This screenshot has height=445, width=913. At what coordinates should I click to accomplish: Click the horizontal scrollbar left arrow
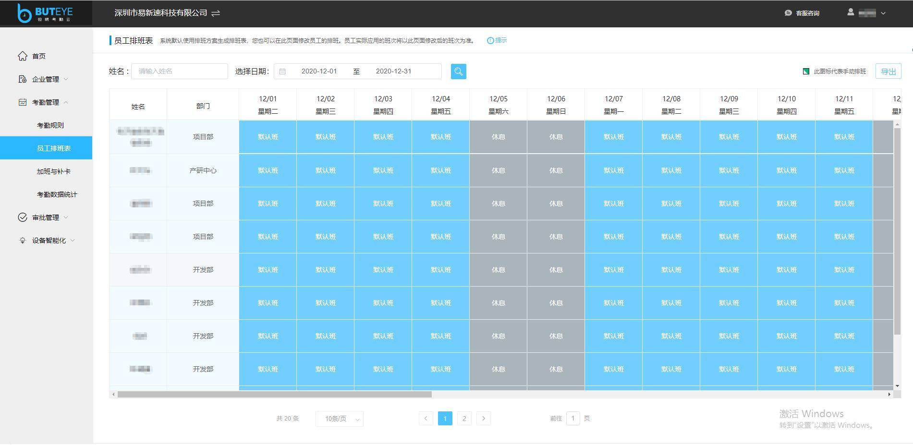(113, 394)
